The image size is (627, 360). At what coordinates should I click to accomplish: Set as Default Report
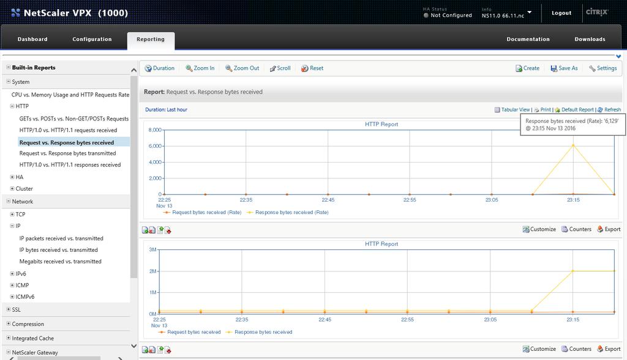coord(574,109)
